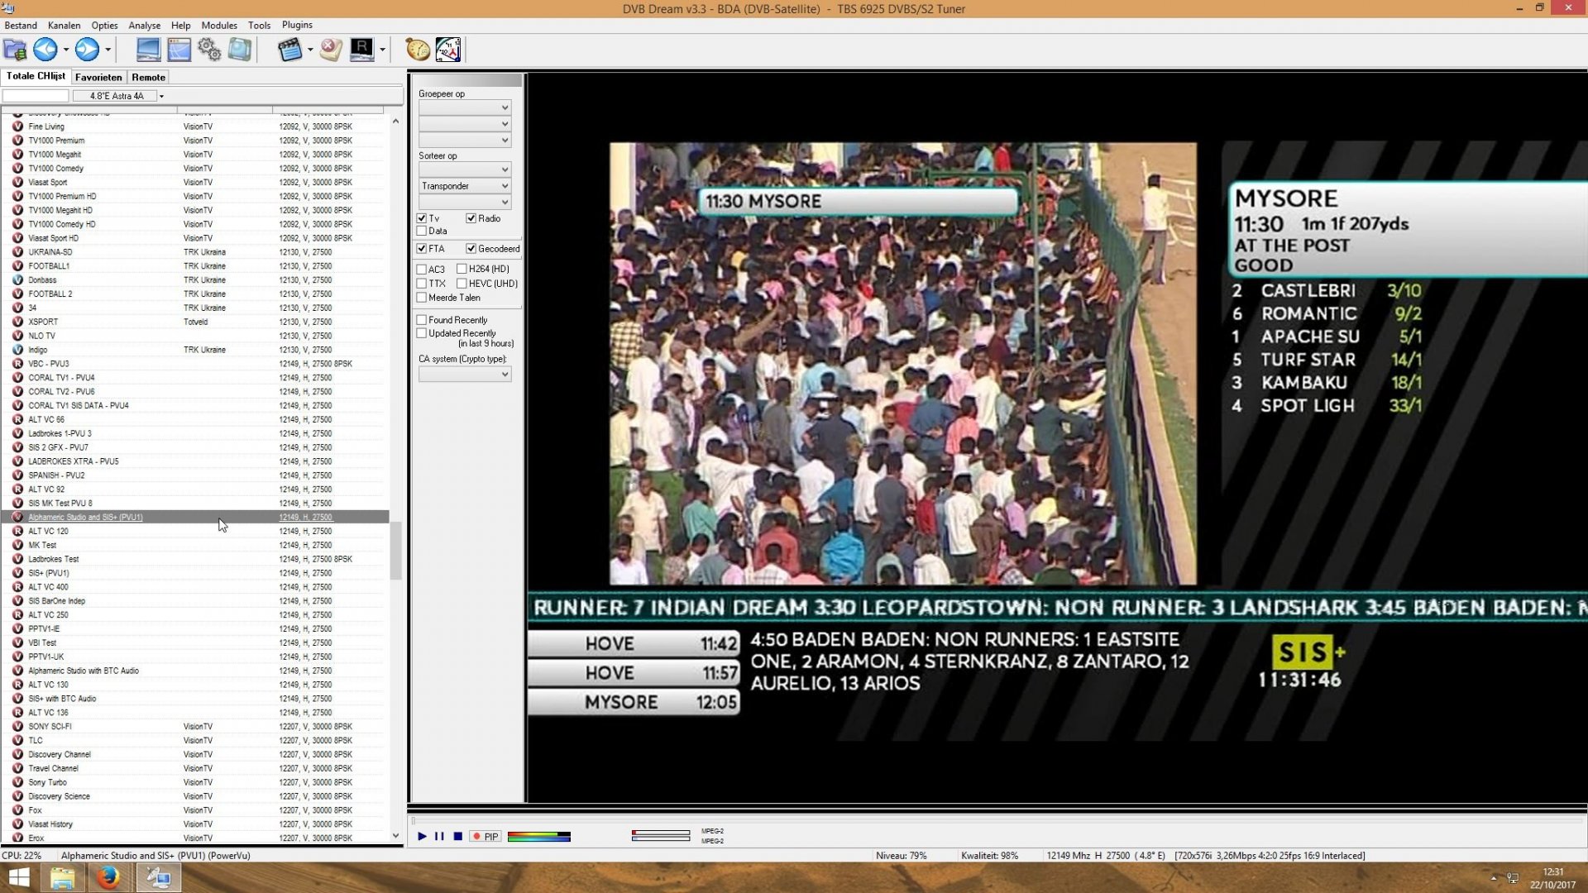Pause playback with the pause button
Viewport: 1588px width, 893px height.
click(439, 837)
